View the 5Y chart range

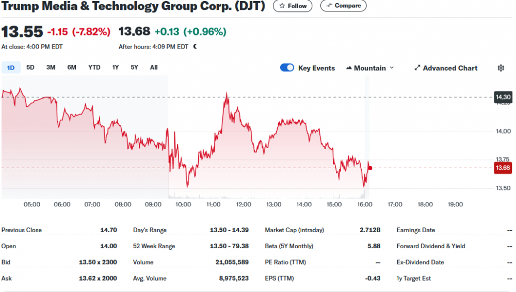point(134,68)
